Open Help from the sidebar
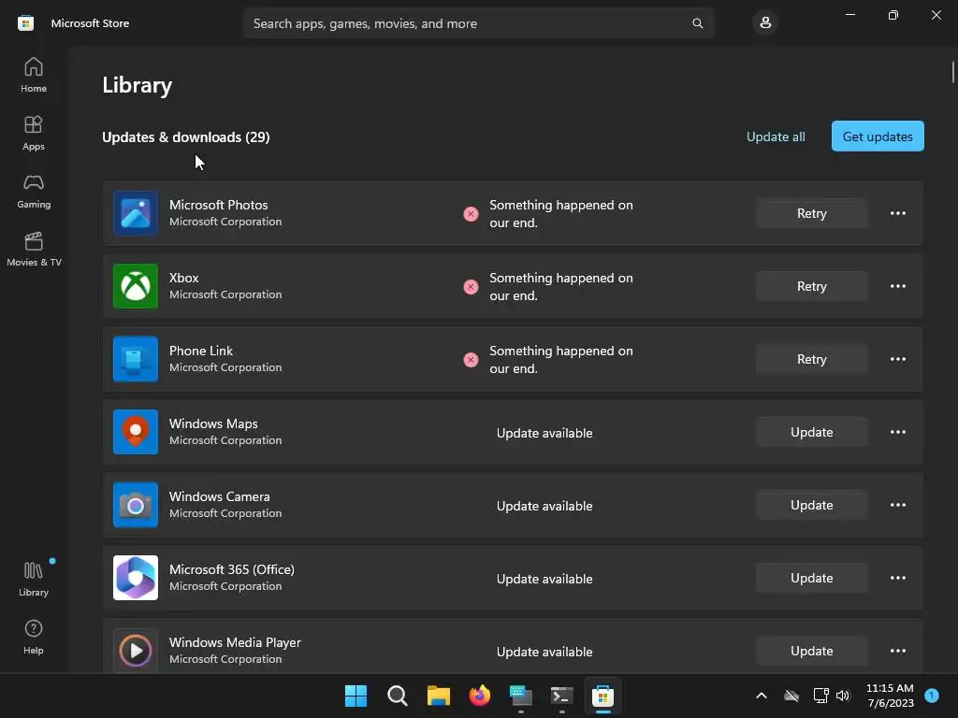The height and width of the screenshot is (718, 958). (x=34, y=638)
